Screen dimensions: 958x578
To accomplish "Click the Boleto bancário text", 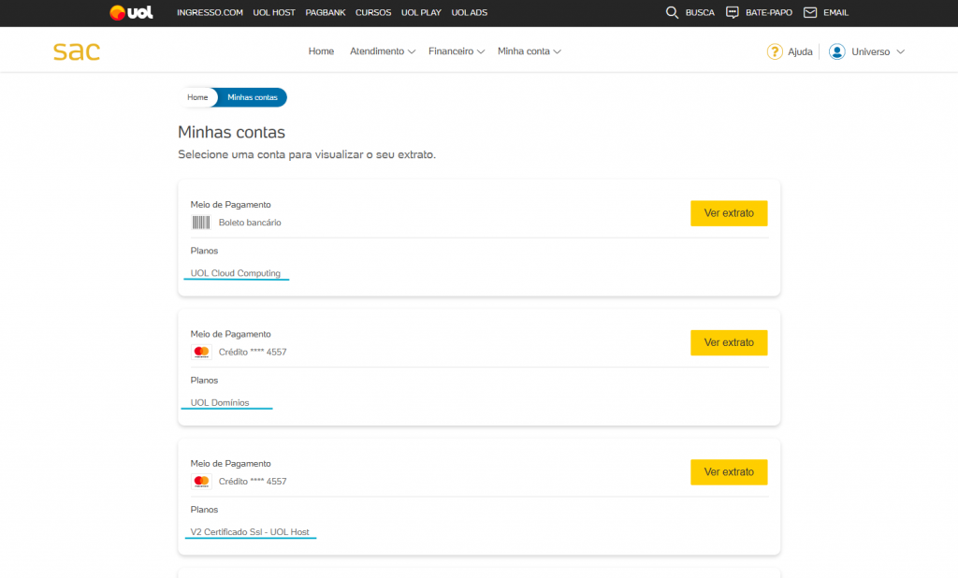I will click(x=250, y=223).
